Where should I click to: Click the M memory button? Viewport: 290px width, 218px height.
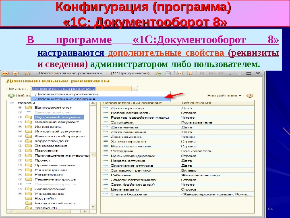pyautogui.click(x=202, y=73)
